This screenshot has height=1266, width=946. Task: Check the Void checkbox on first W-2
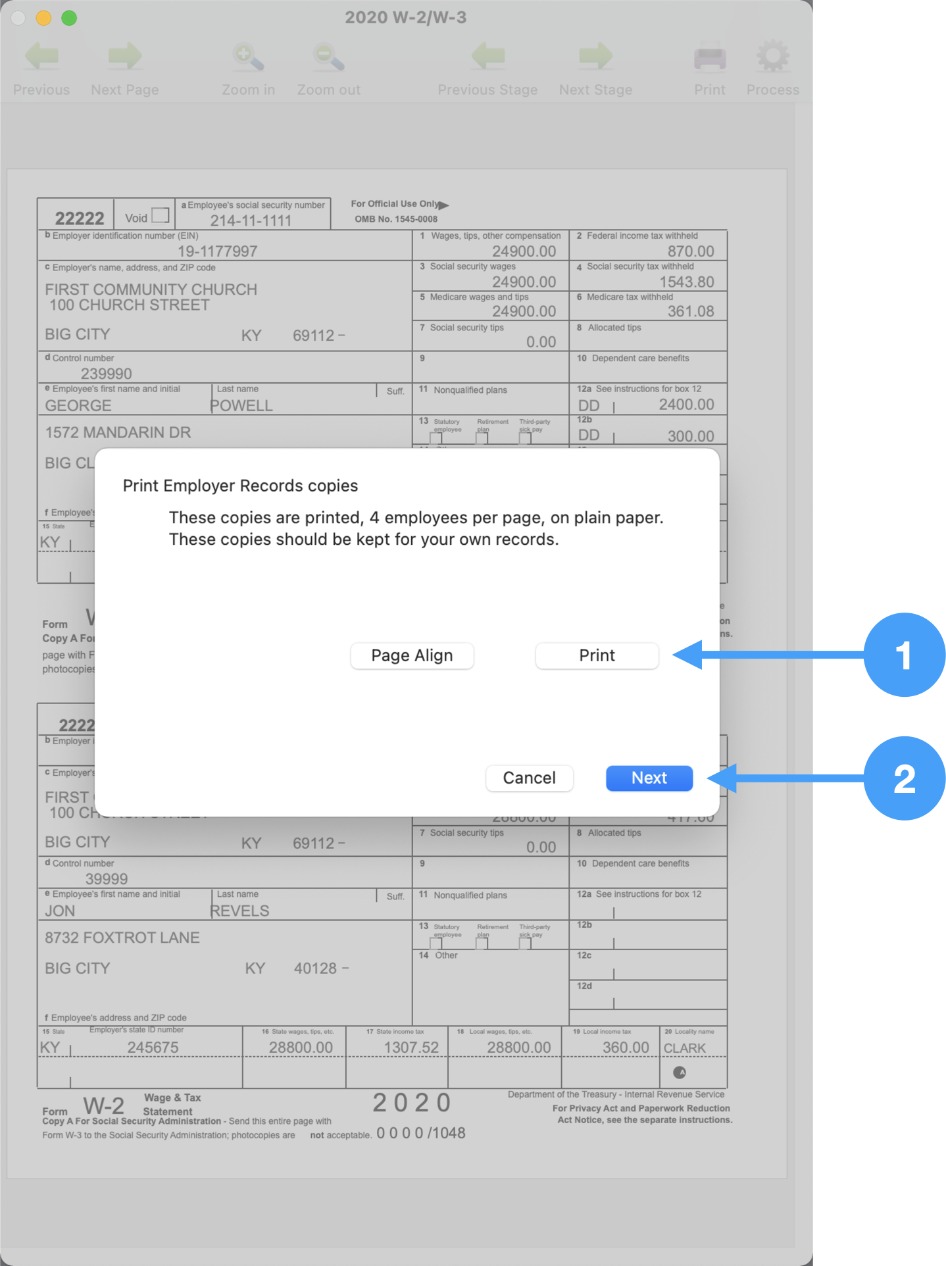click(161, 215)
